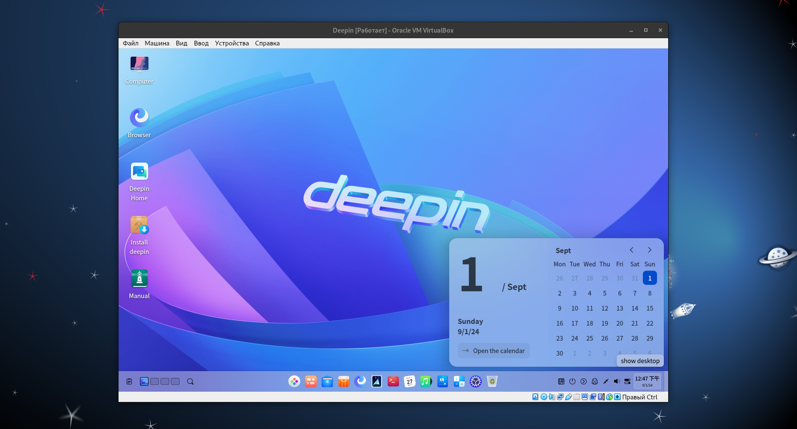
Task: Click VirtualBox hard disk status icon
Action: tap(535, 397)
